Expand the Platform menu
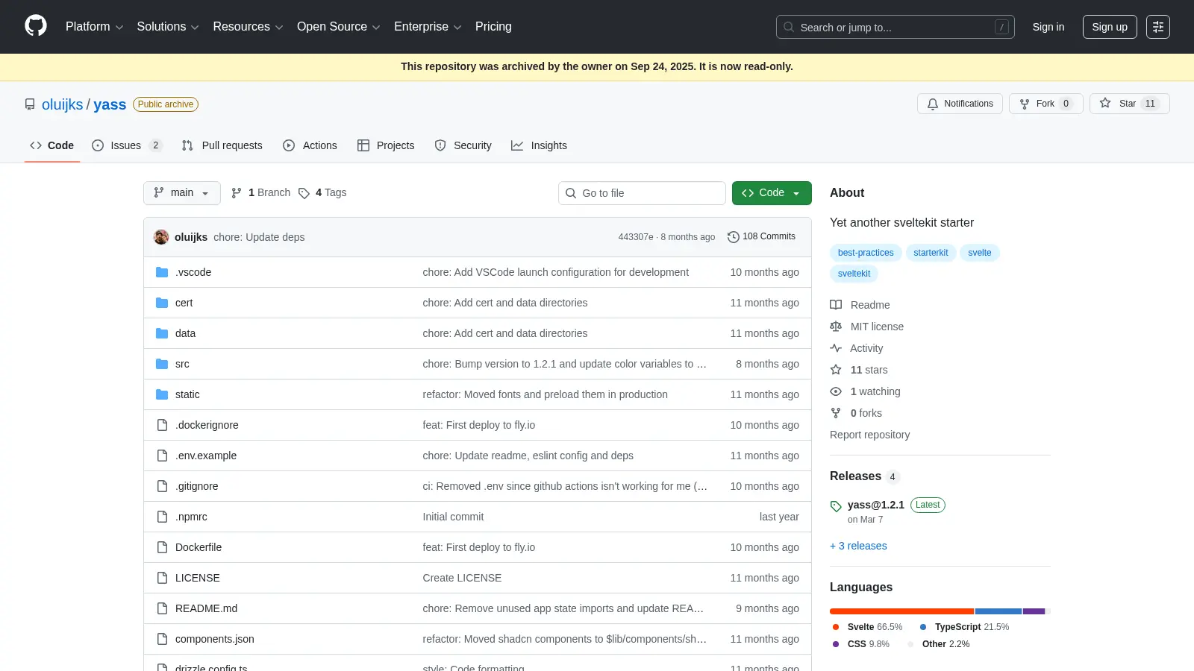1194x671 pixels. 94,27
